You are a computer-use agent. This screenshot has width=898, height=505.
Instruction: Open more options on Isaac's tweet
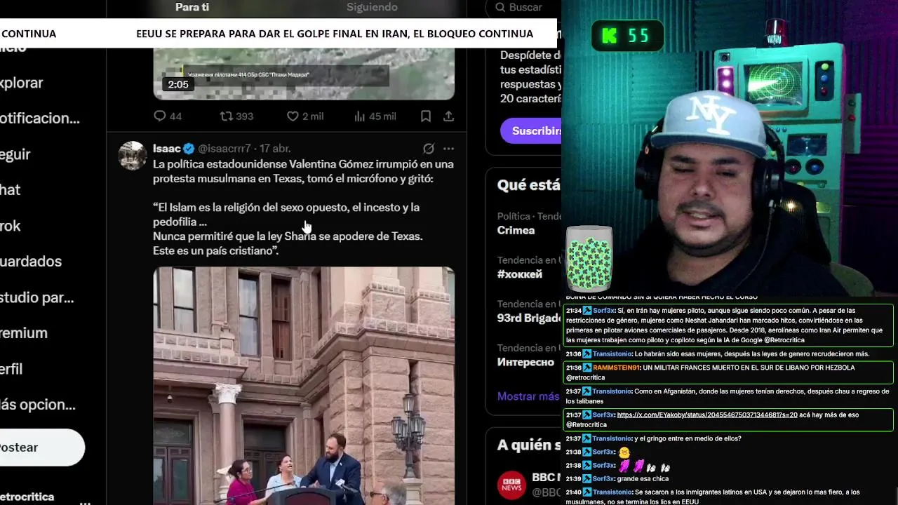tap(448, 149)
